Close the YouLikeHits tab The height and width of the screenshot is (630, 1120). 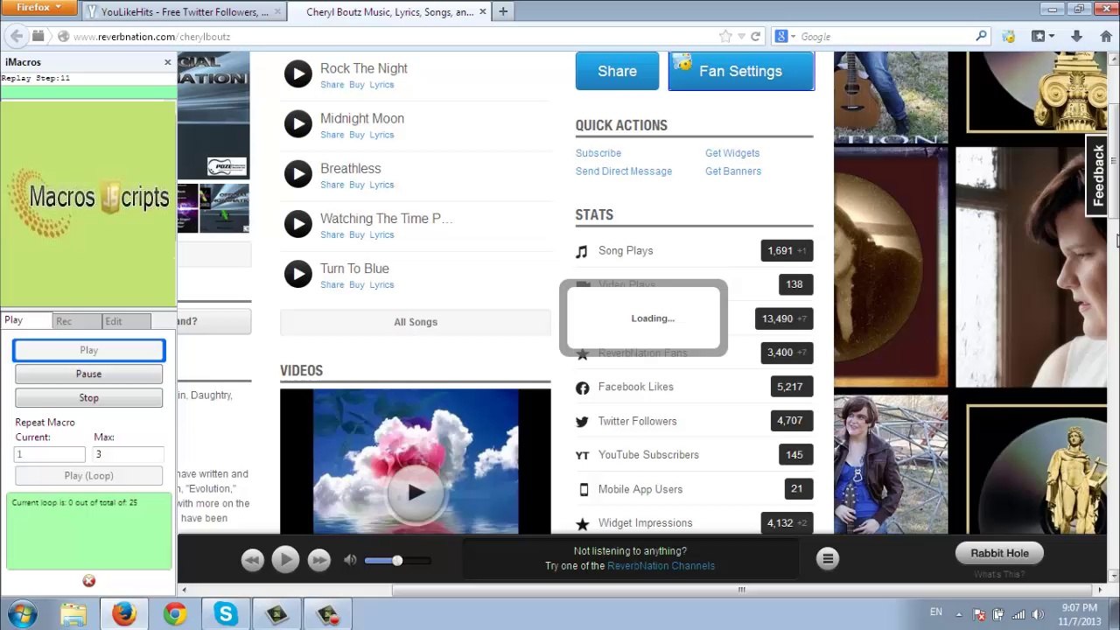point(278,12)
